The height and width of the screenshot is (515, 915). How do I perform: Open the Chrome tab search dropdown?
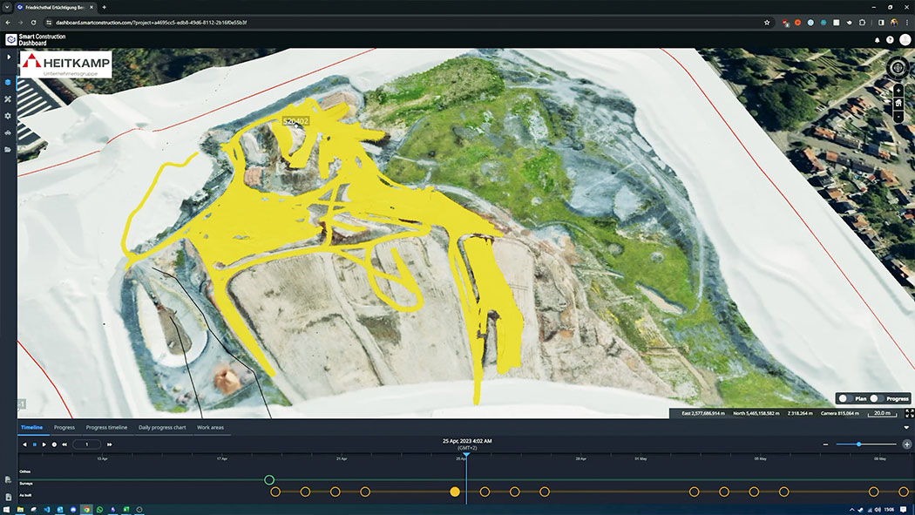(7, 7)
